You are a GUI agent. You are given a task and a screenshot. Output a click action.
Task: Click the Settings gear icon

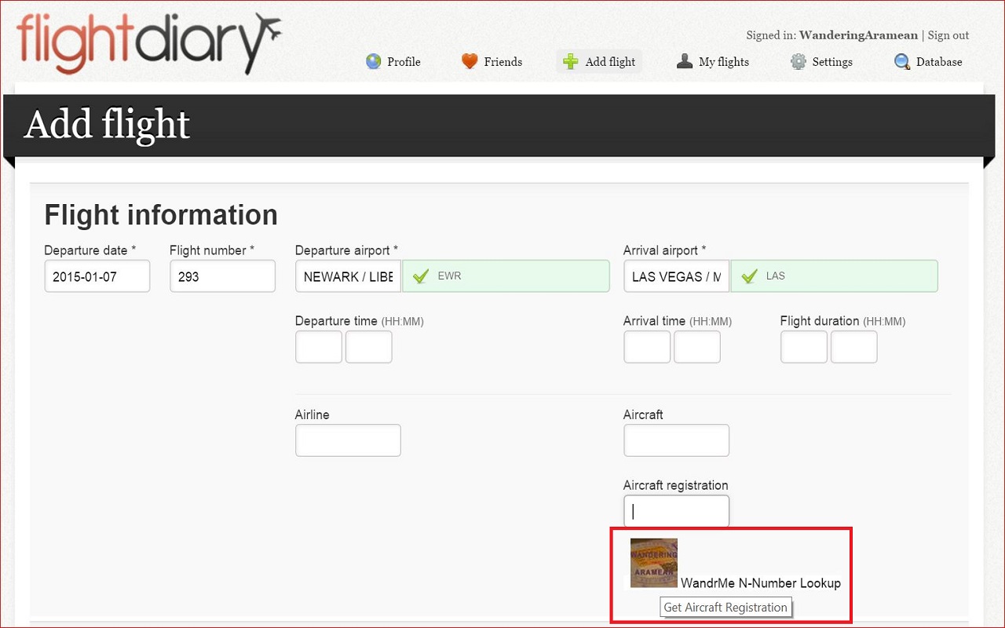coord(799,61)
